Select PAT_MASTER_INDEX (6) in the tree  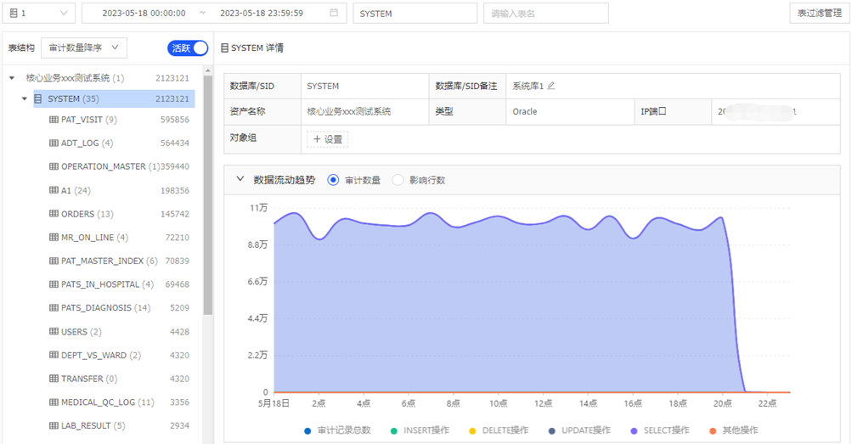110,261
